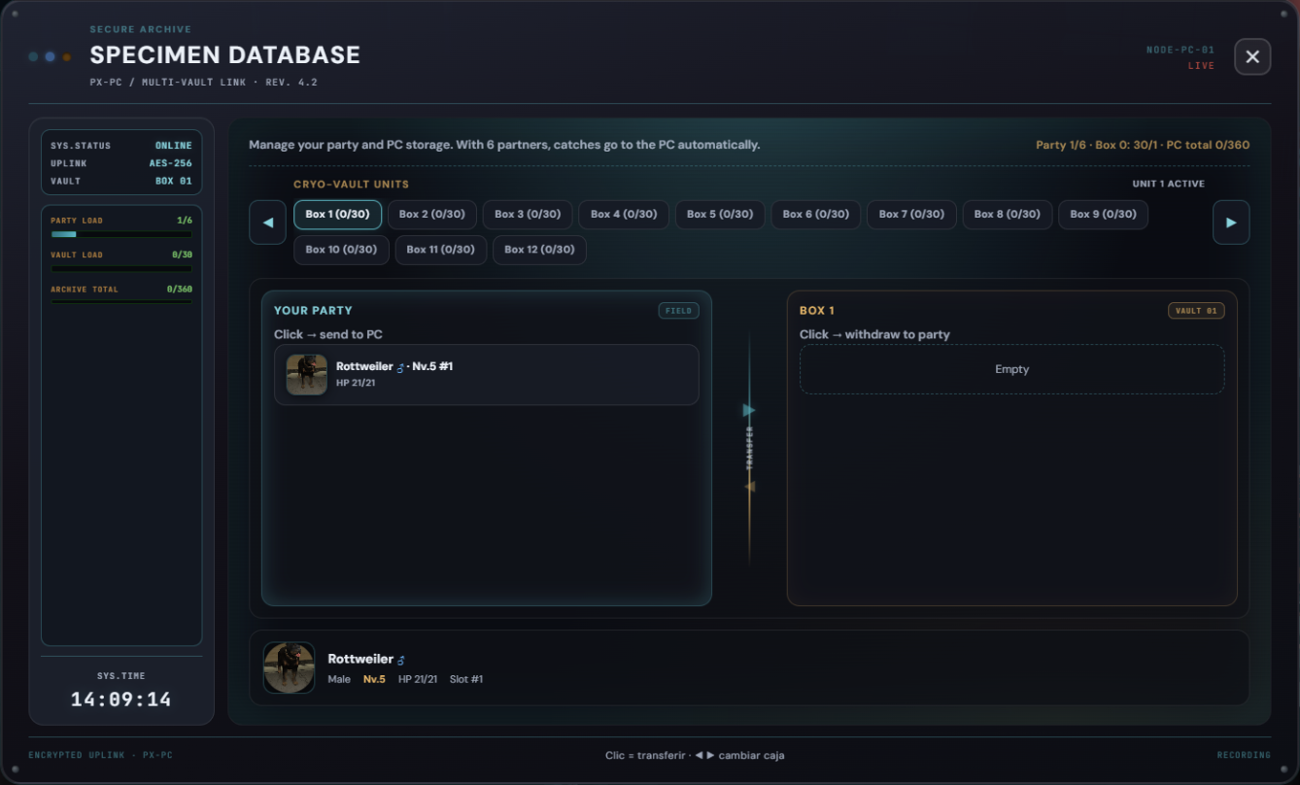Open Box 11 (0/30)
Screen dimensions: 1300x785
click(441, 250)
